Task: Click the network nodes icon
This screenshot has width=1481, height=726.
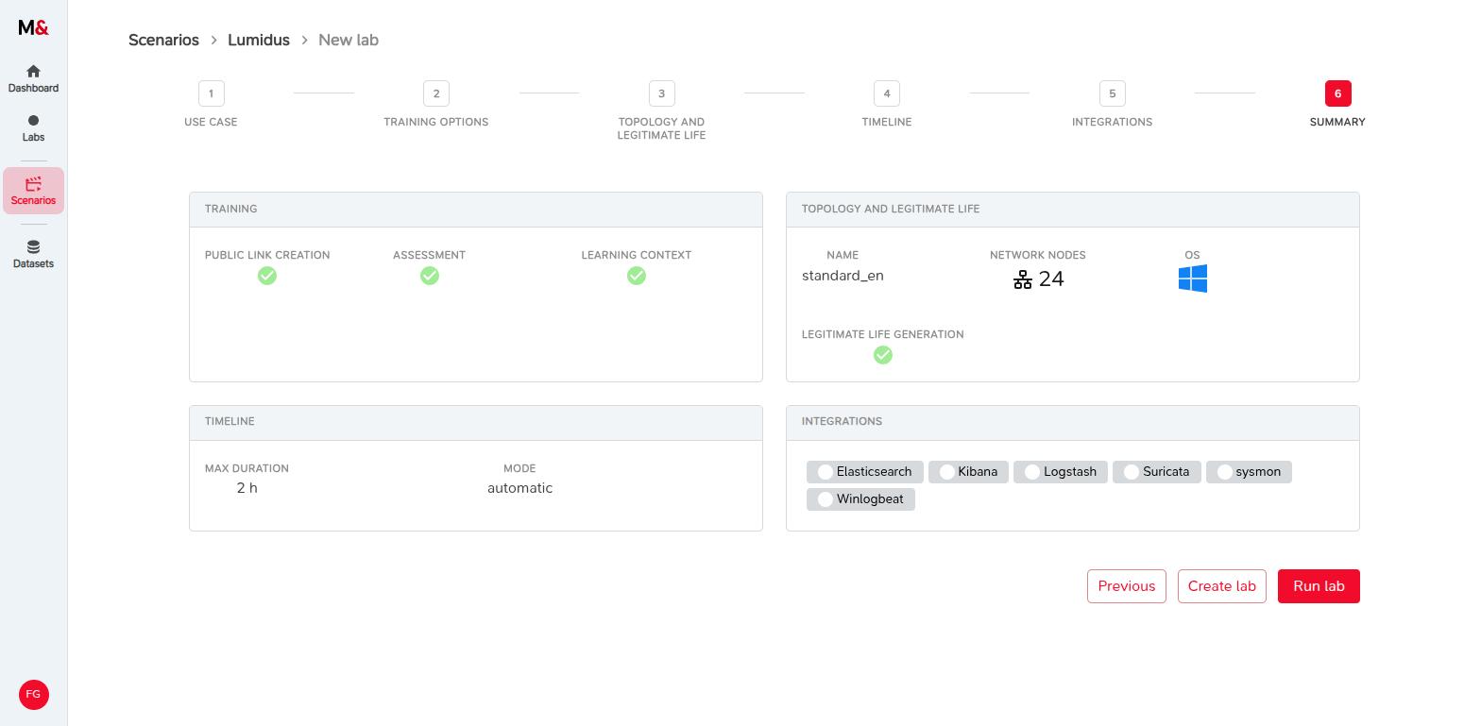Action: tap(1023, 279)
